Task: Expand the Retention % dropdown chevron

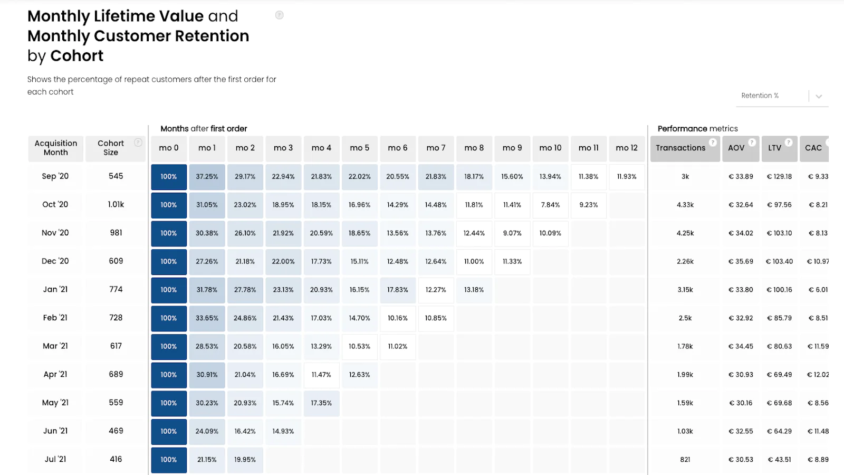Action: (819, 96)
